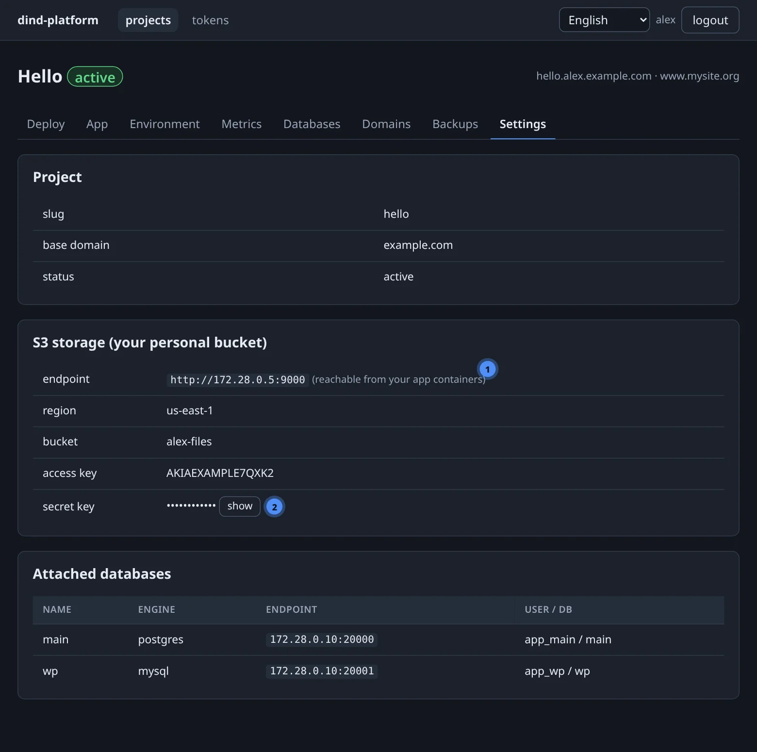The height and width of the screenshot is (752, 757).
Task: Open the Environment tab
Action: [165, 124]
